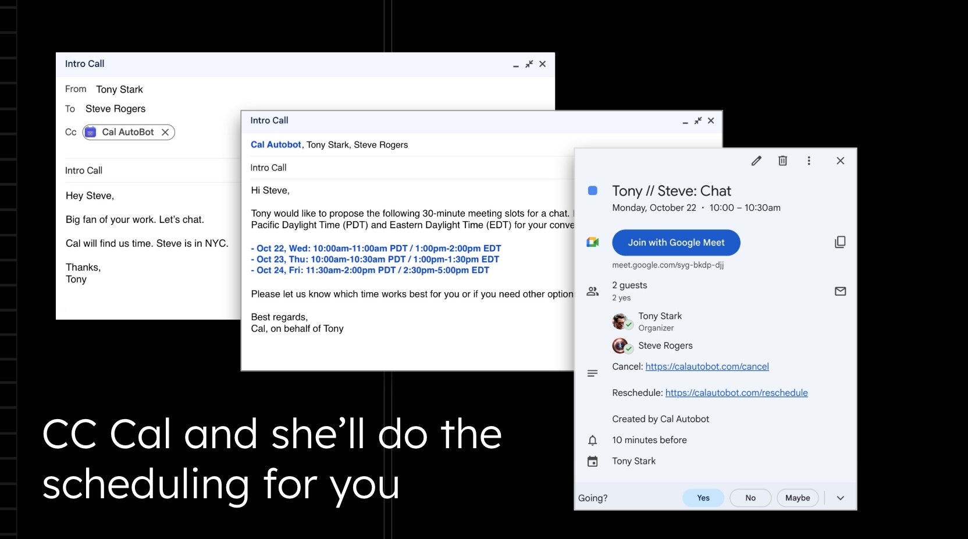Join with Google Meet
The width and height of the screenshot is (968, 539).
pos(676,243)
